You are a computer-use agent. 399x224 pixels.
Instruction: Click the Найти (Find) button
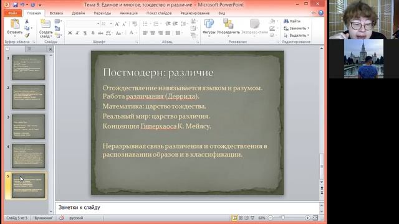point(292,21)
